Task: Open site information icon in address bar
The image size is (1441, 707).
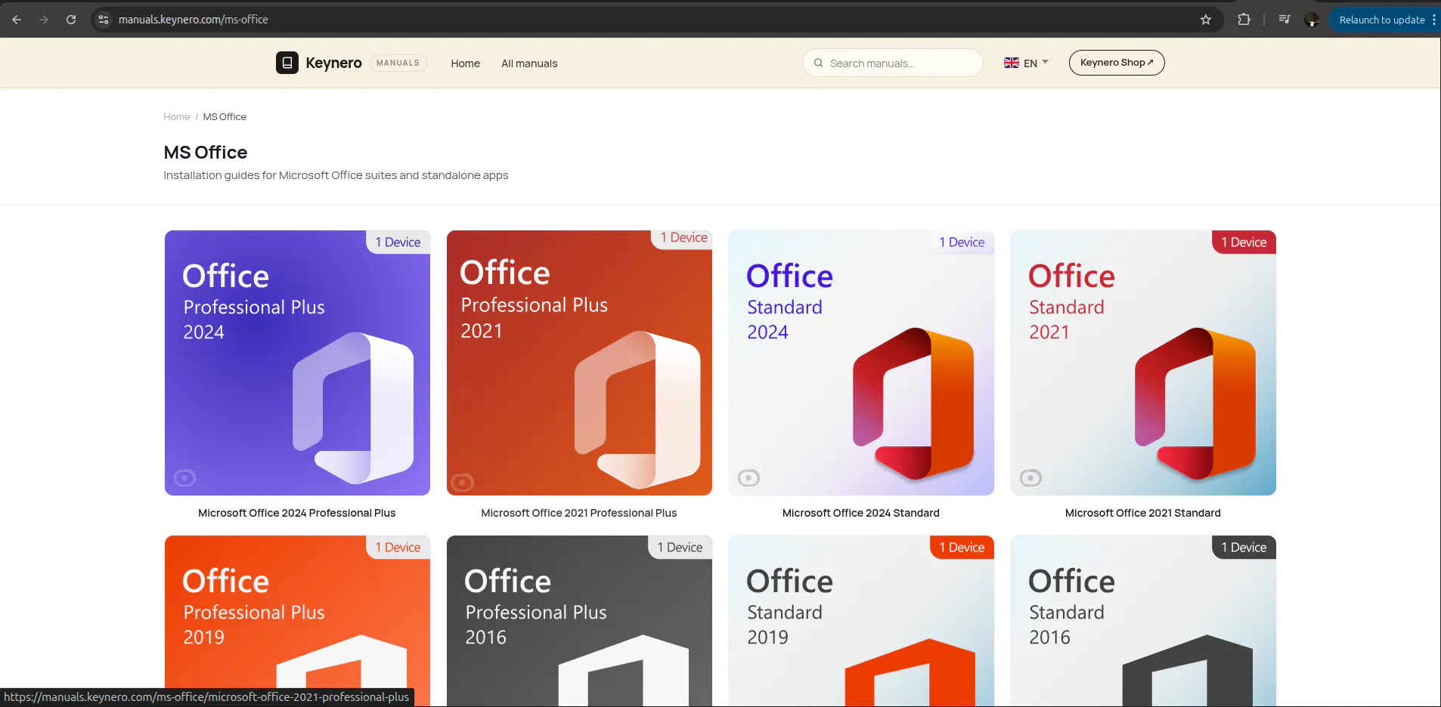Action: pos(104,20)
